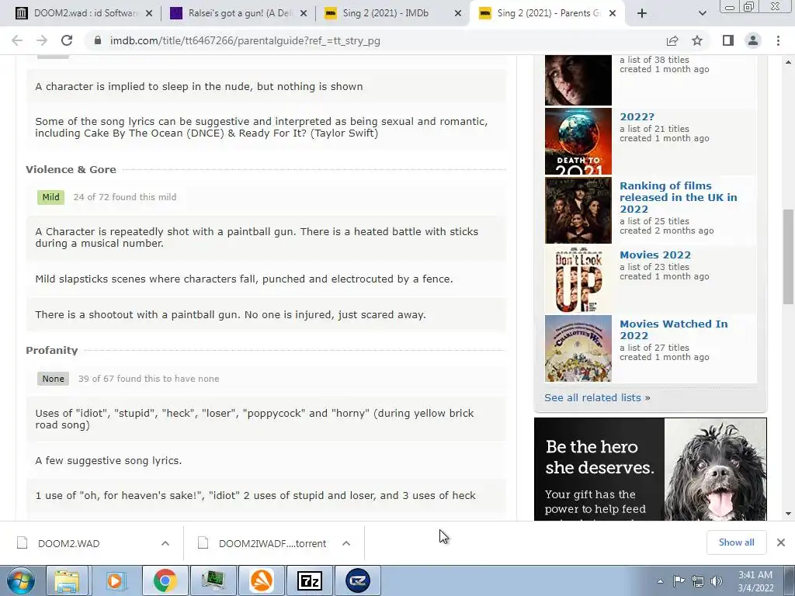Viewport: 795px width, 596px height.
Task: Close the Sing 2 IMDb tab
Action: click(x=458, y=14)
